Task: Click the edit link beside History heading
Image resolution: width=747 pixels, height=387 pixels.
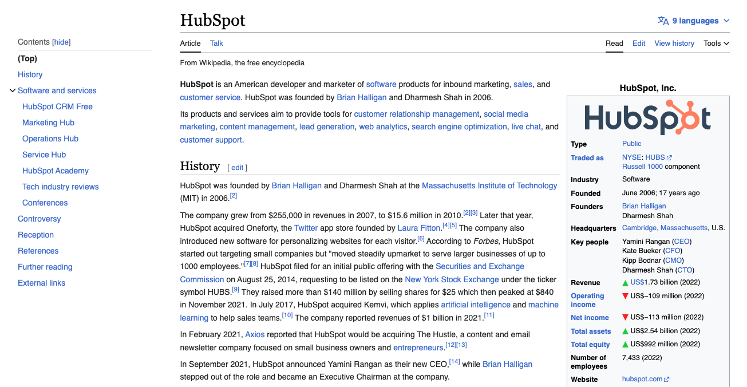Action: [237, 168]
